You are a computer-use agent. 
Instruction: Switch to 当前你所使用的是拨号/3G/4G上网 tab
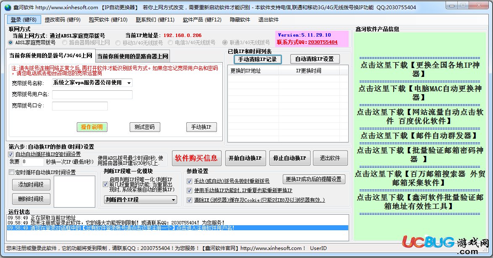(51, 55)
